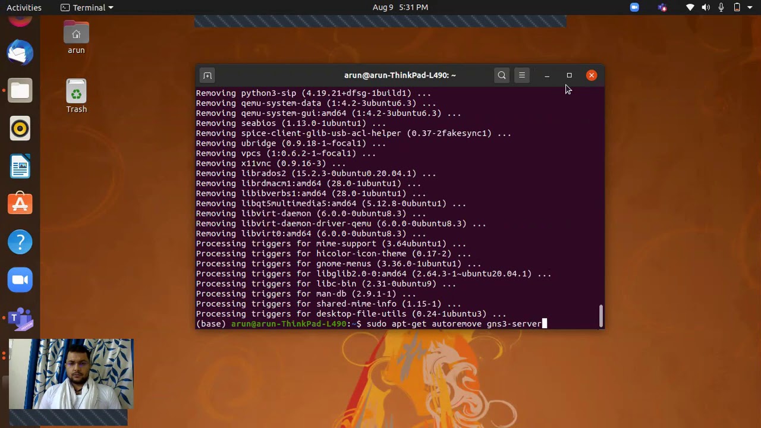
Task: Click the Teams tray indicator
Action: [x=662, y=8]
